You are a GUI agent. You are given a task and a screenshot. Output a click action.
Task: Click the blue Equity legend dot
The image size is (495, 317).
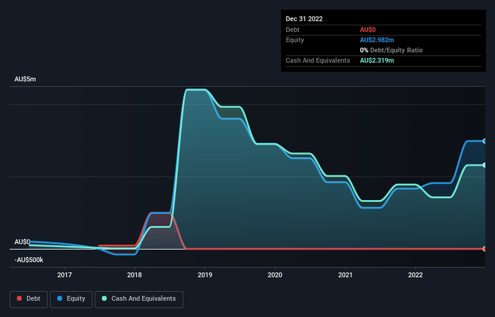click(x=60, y=298)
